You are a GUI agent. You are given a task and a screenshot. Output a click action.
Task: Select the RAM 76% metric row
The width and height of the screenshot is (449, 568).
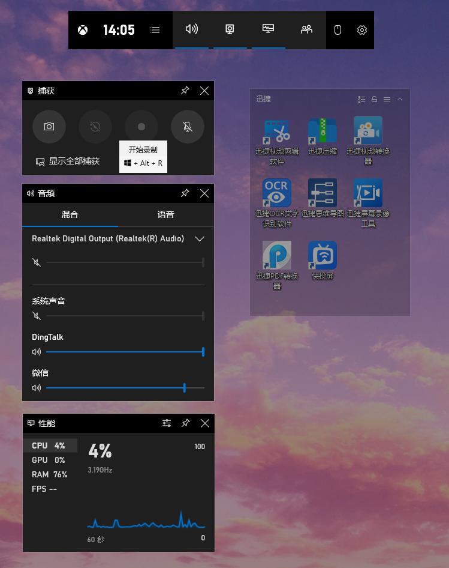(x=50, y=474)
